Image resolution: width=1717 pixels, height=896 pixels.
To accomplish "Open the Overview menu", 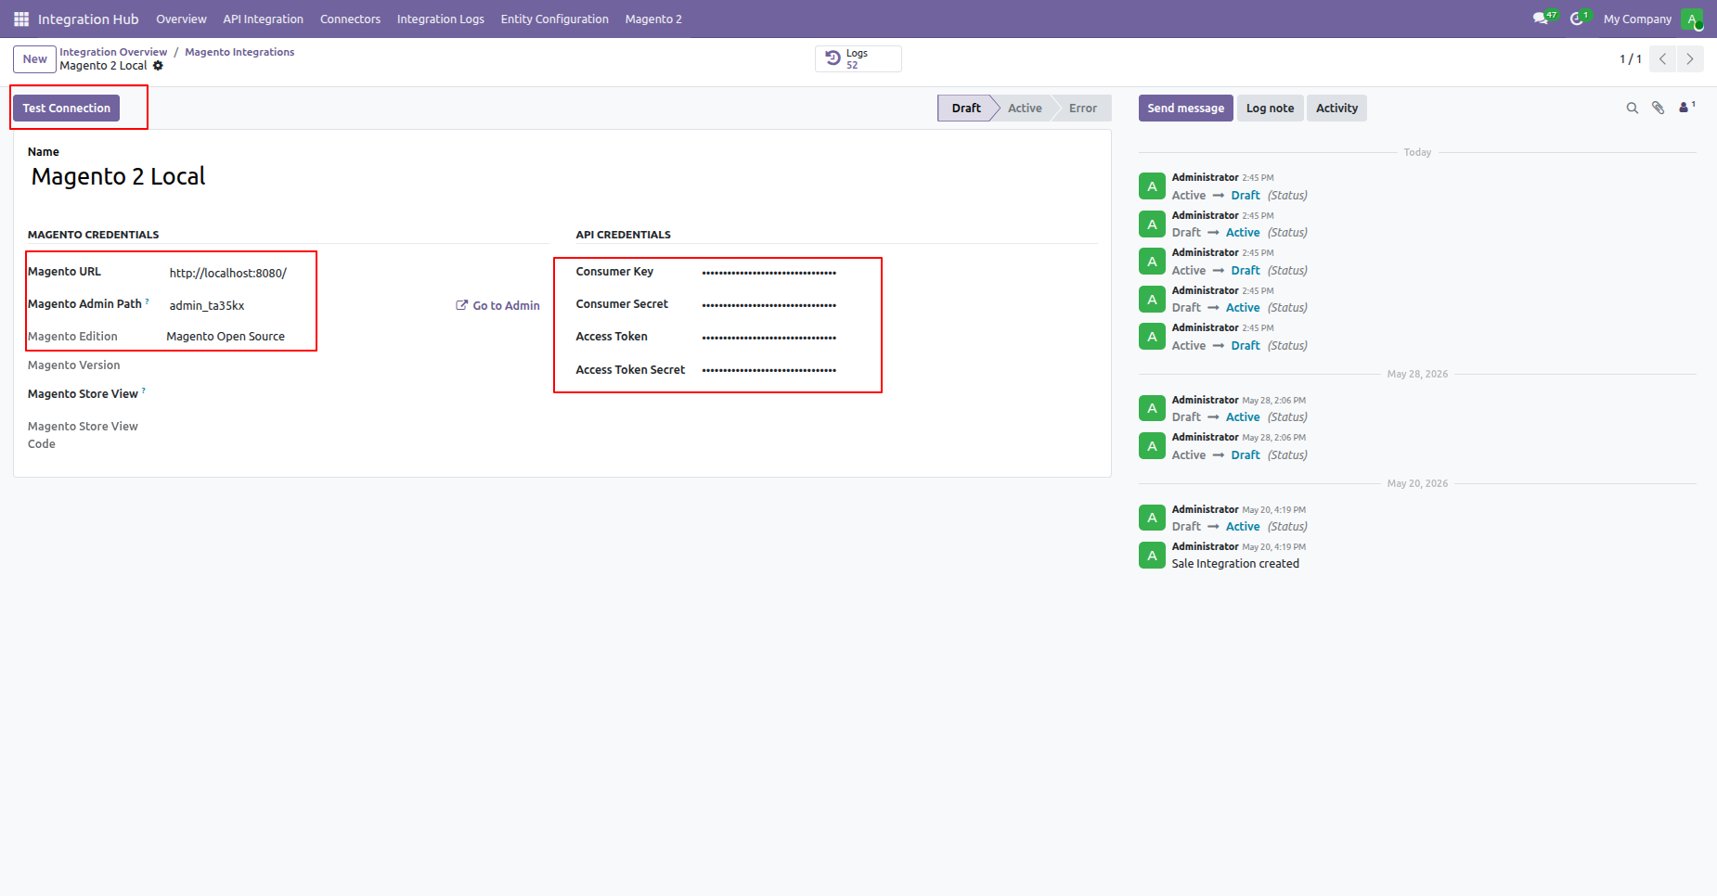I will click(181, 19).
